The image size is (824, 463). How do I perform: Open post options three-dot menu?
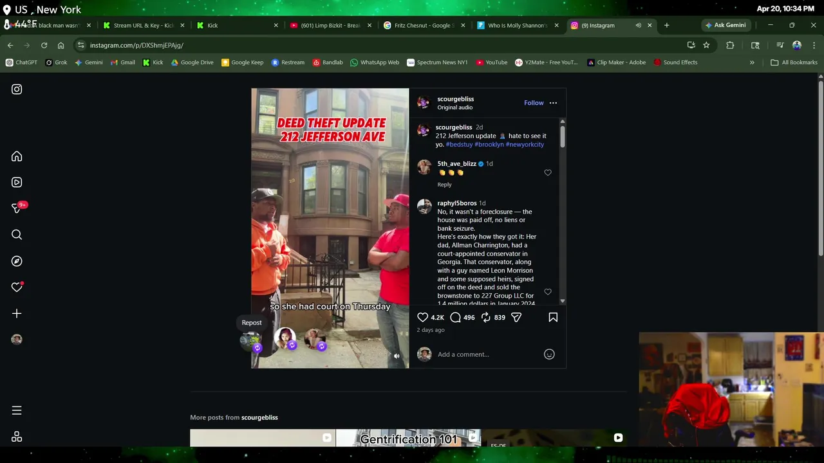click(553, 103)
